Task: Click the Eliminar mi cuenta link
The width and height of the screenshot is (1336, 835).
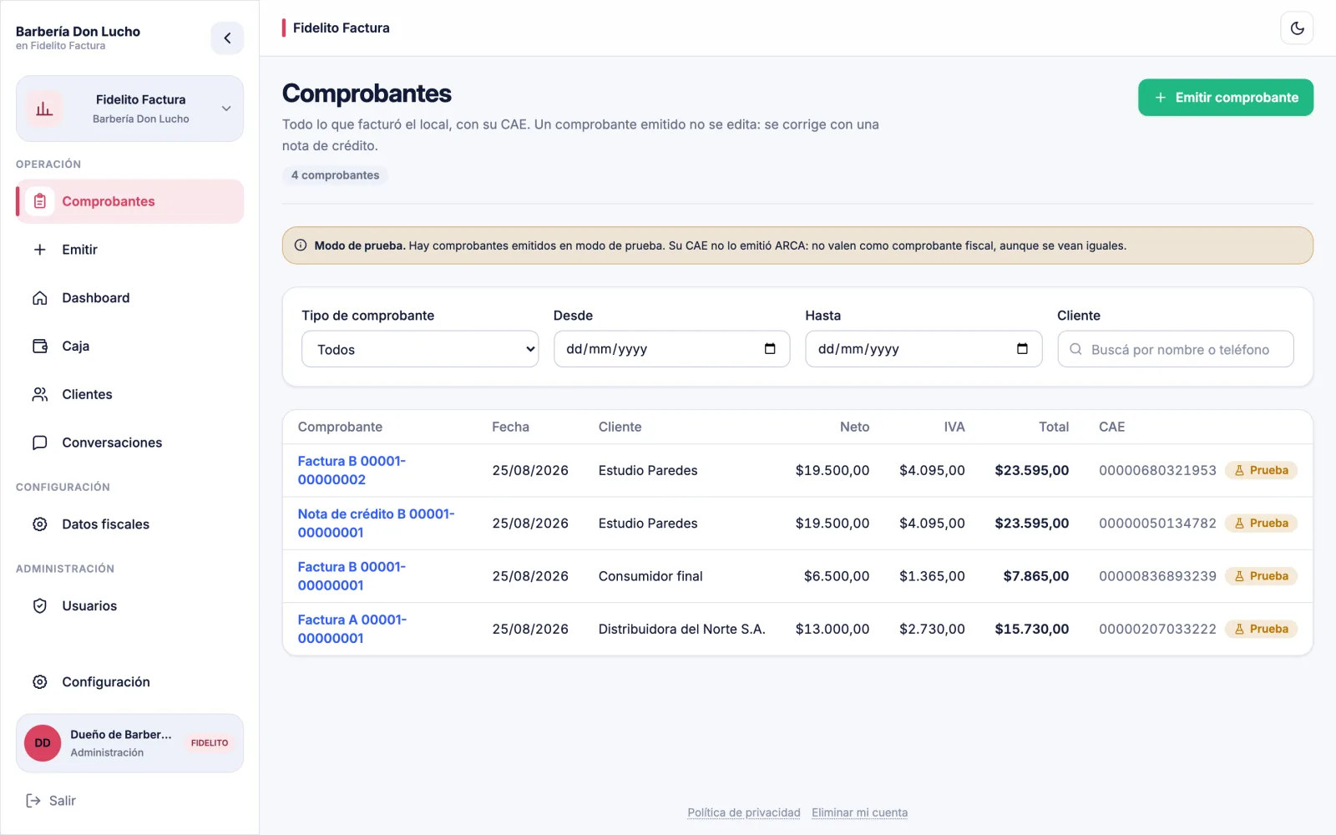Action: click(859, 812)
